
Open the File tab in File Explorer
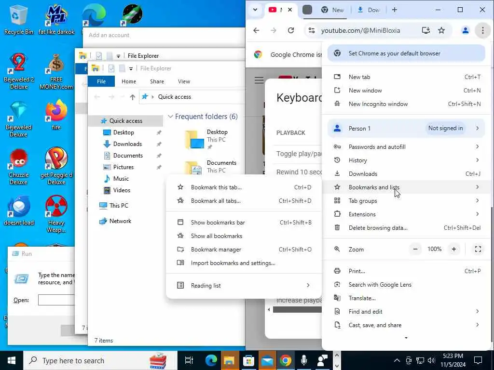coord(101,81)
